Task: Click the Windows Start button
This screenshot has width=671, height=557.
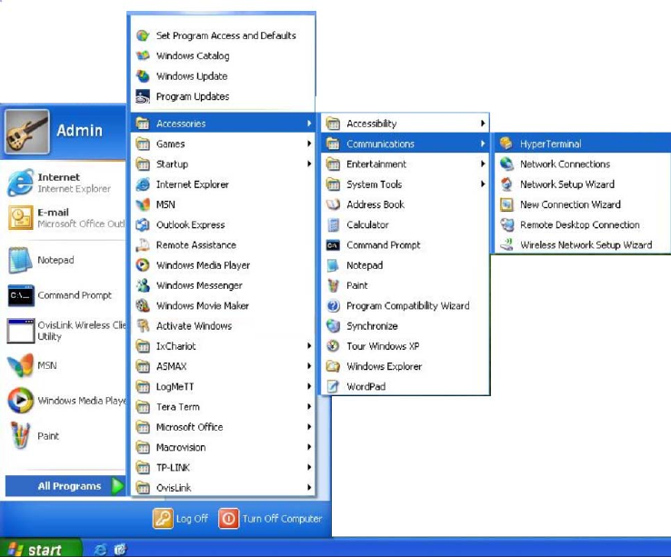Action: coord(35,549)
